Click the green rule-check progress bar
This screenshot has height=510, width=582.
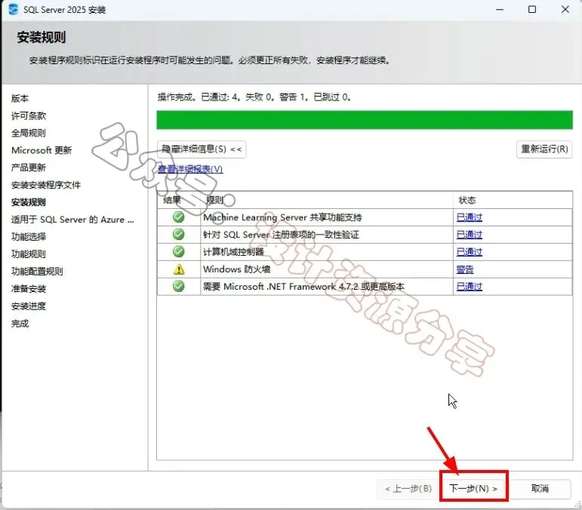(x=365, y=120)
